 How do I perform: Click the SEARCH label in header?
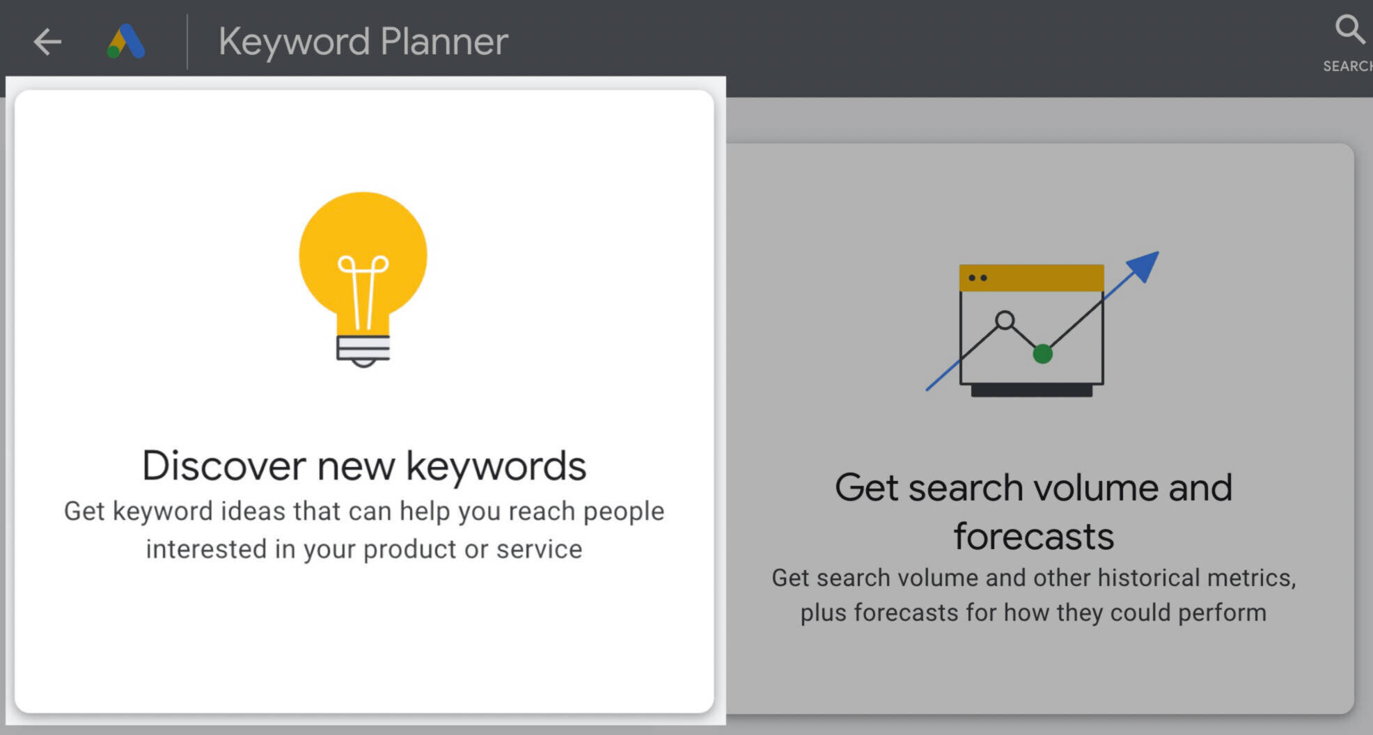tap(1348, 66)
